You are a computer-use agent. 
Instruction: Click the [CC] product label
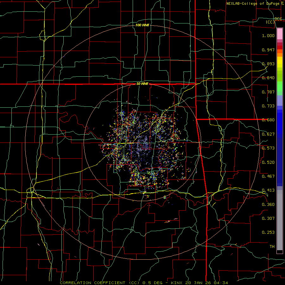270,22
